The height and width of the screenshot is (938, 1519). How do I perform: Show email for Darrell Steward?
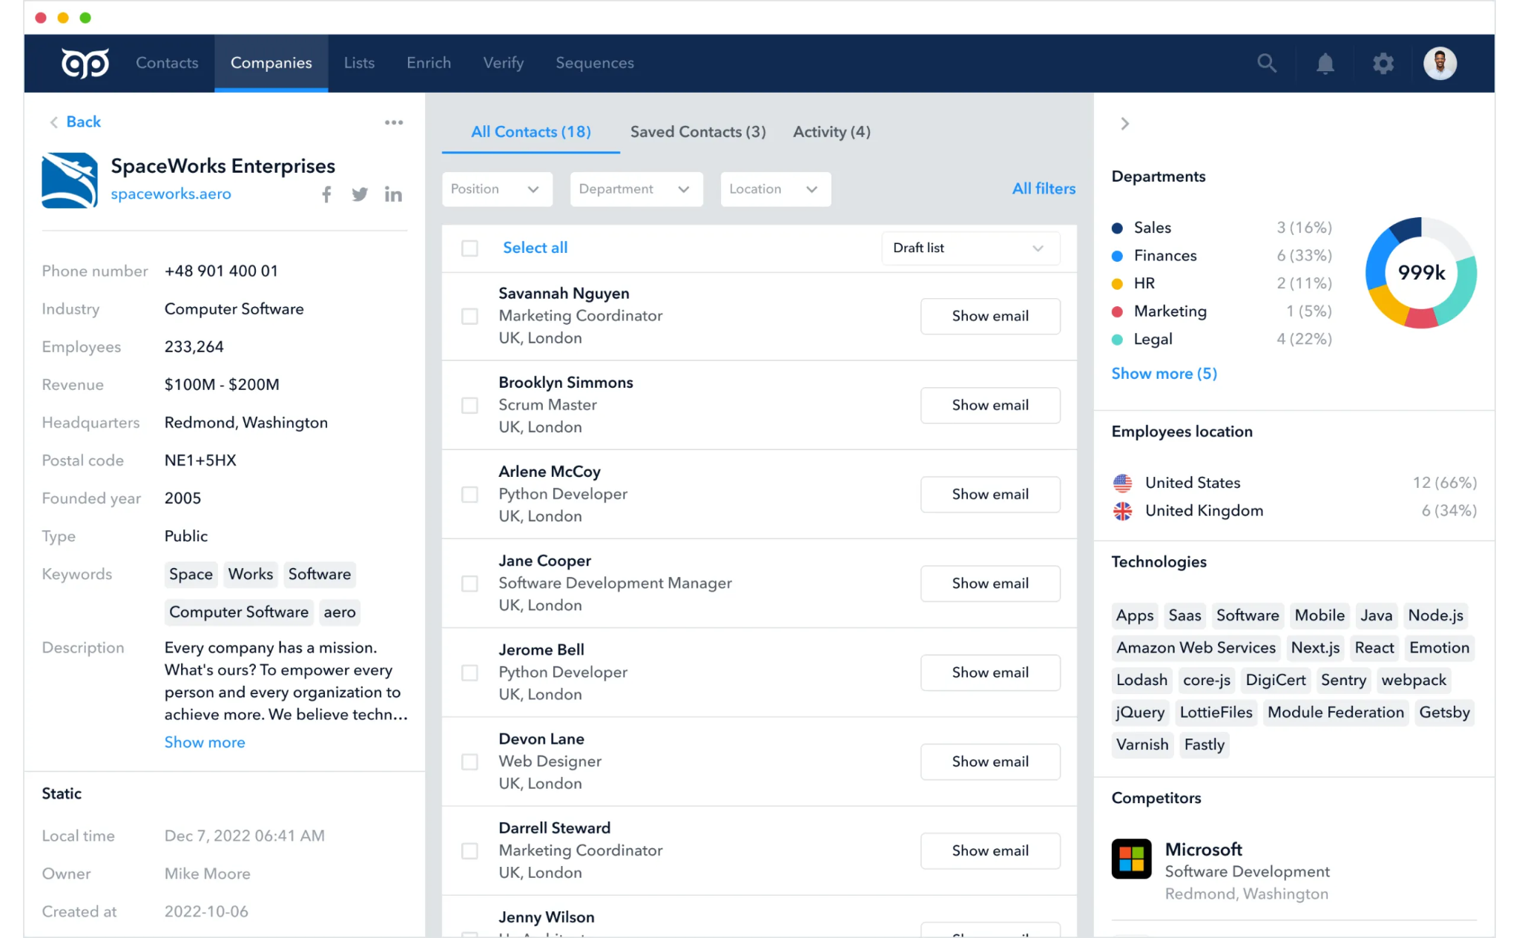point(990,851)
